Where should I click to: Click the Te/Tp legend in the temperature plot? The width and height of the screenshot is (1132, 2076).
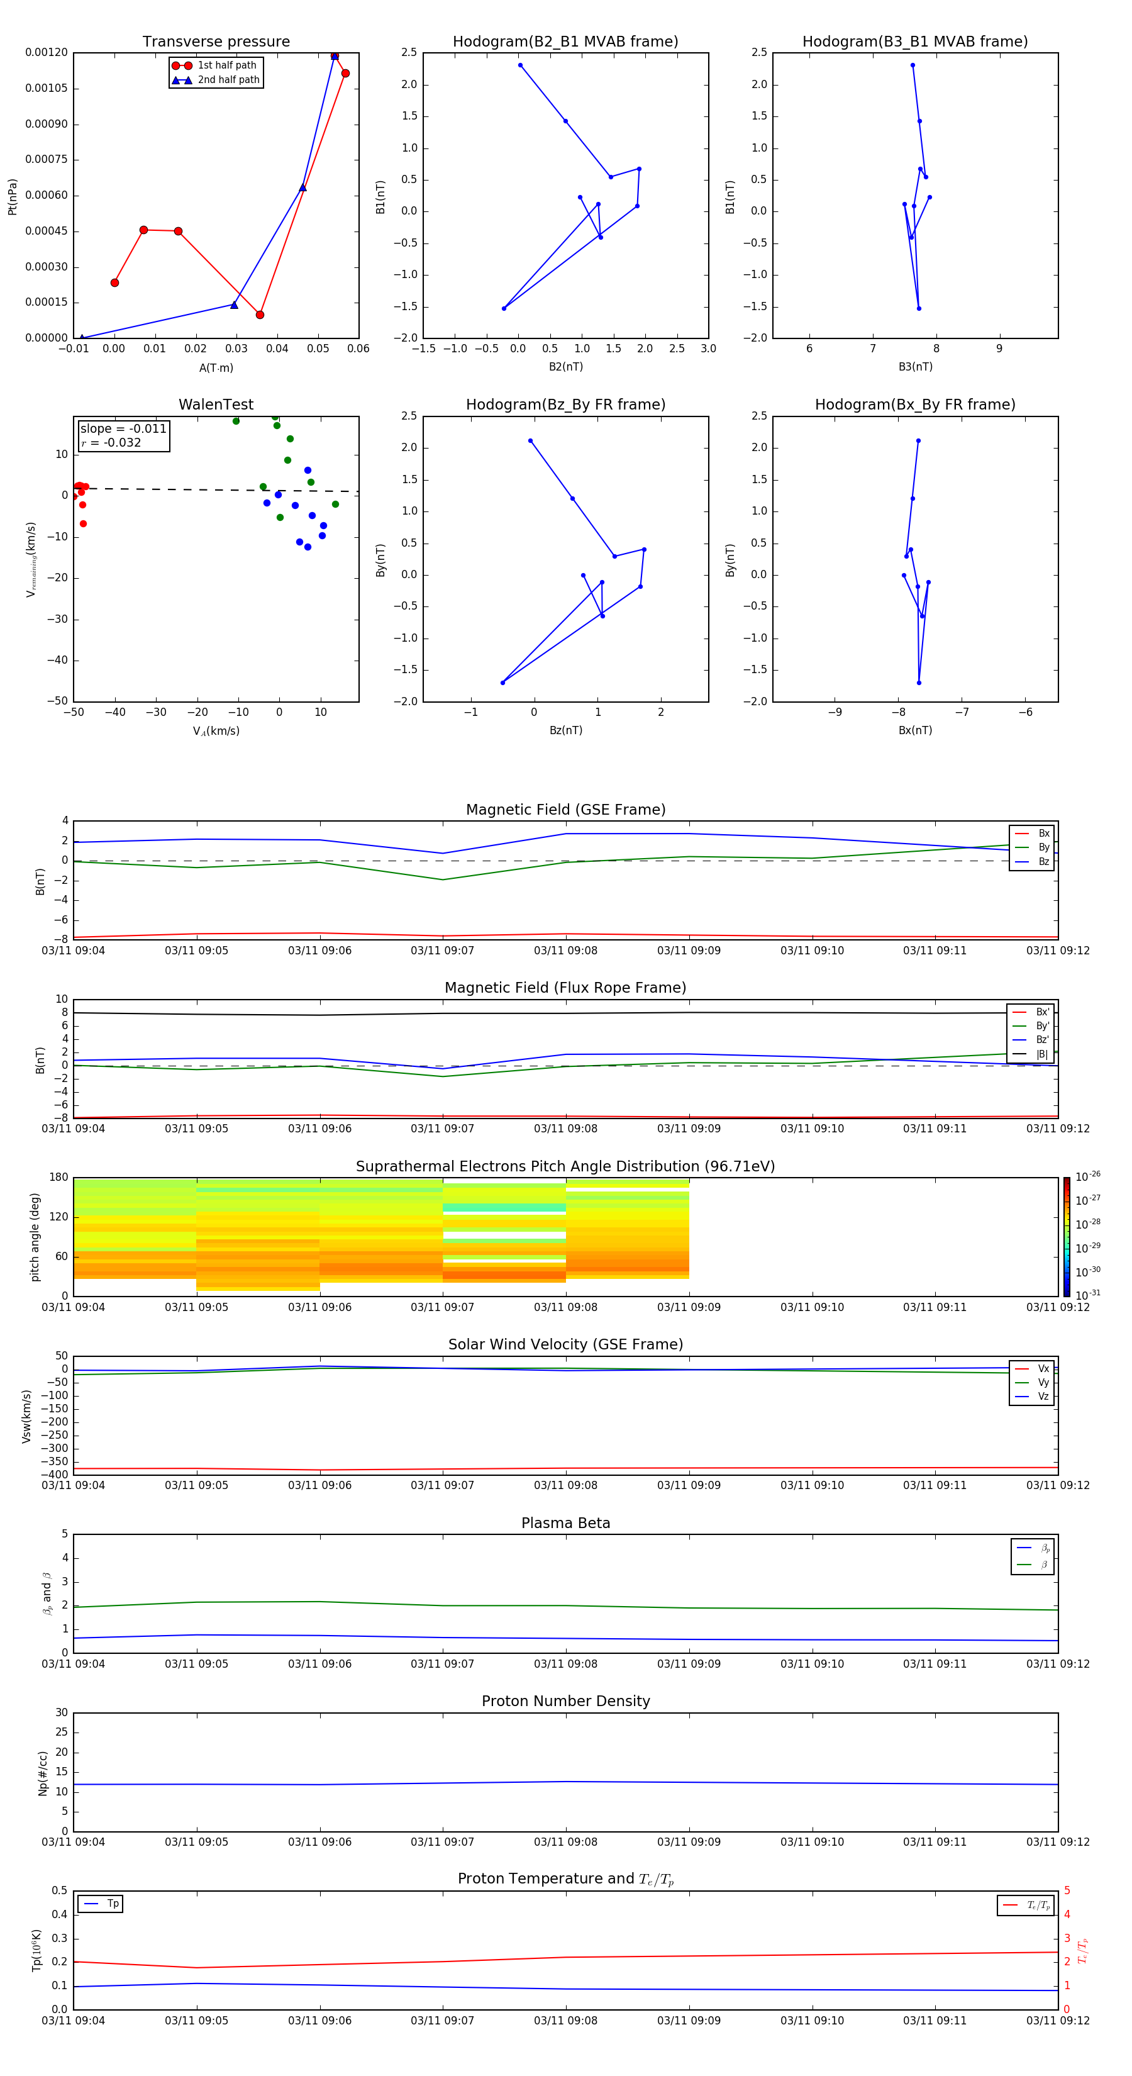[1026, 1905]
